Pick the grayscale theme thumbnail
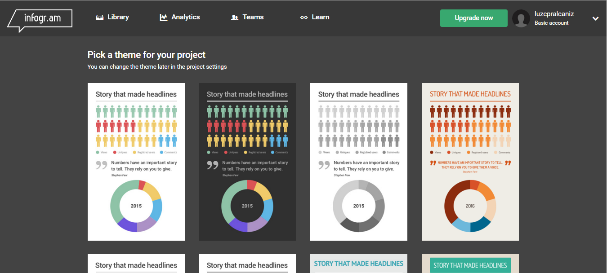 [x=359, y=162]
